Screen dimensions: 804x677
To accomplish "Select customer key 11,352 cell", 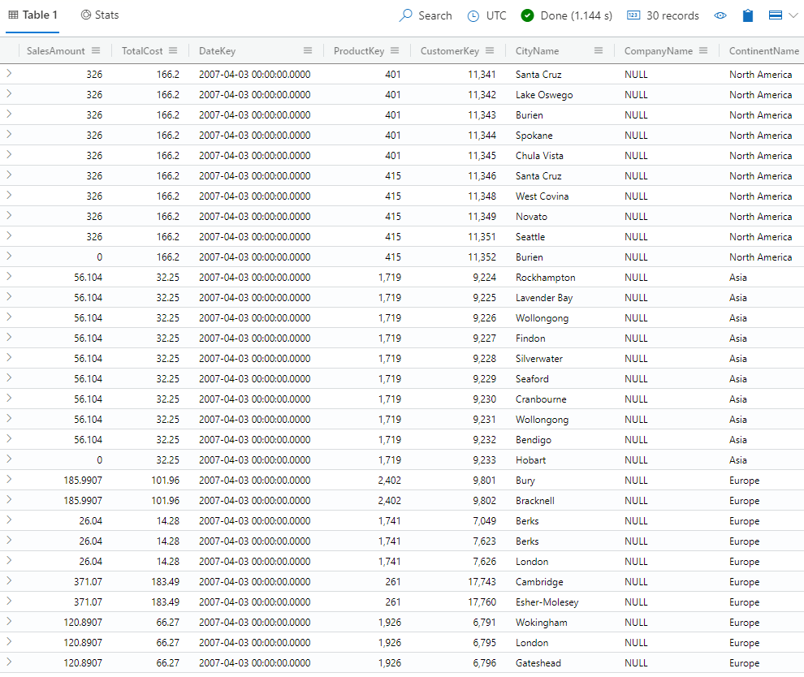I will click(482, 257).
